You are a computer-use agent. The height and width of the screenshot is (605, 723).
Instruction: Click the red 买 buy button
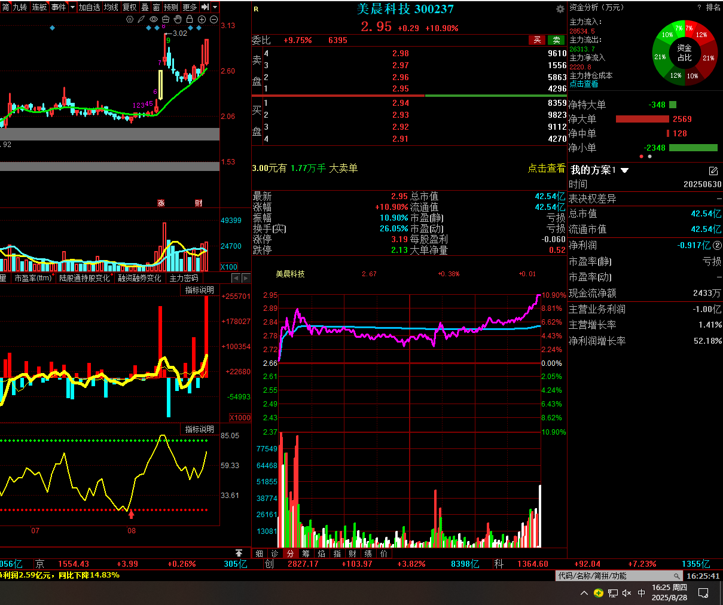point(537,40)
